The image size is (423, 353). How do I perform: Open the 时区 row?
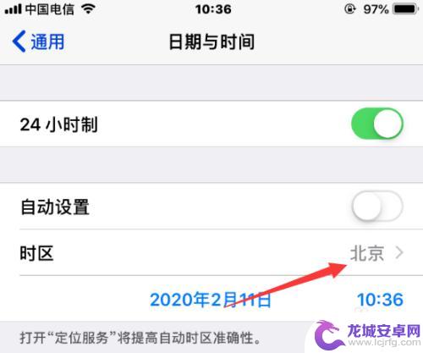[211, 253]
